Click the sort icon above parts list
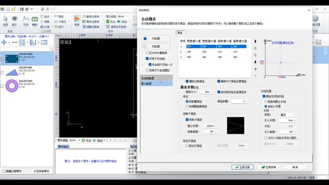The image size is (329, 185). pyautogui.click(x=33, y=43)
